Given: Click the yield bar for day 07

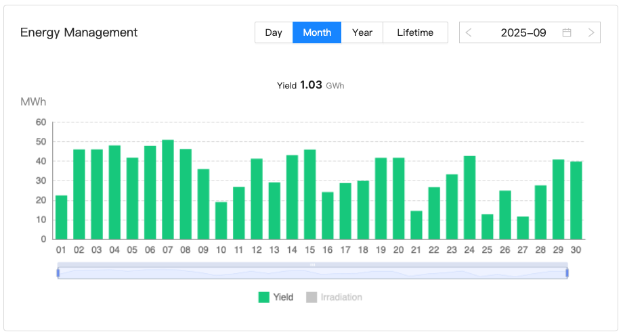Looking at the screenshot, I should pyautogui.click(x=168, y=189).
